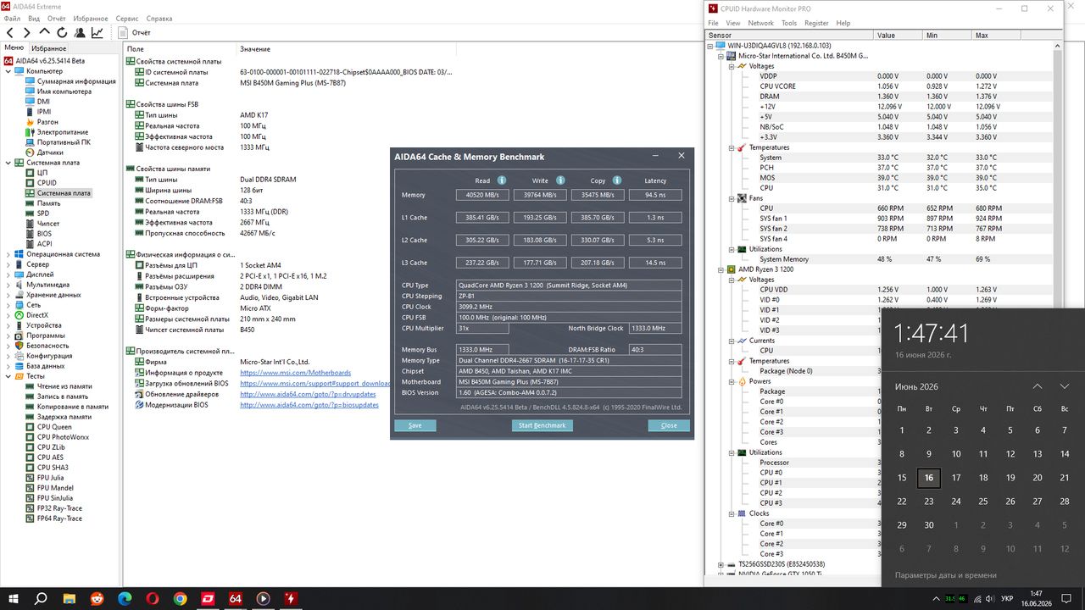Image resolution: width=1085 pixels, height=610 pixels.
Task: Expand the TS256GSSD230S drive node in HWMonitor
Action: tap(721, 564)
